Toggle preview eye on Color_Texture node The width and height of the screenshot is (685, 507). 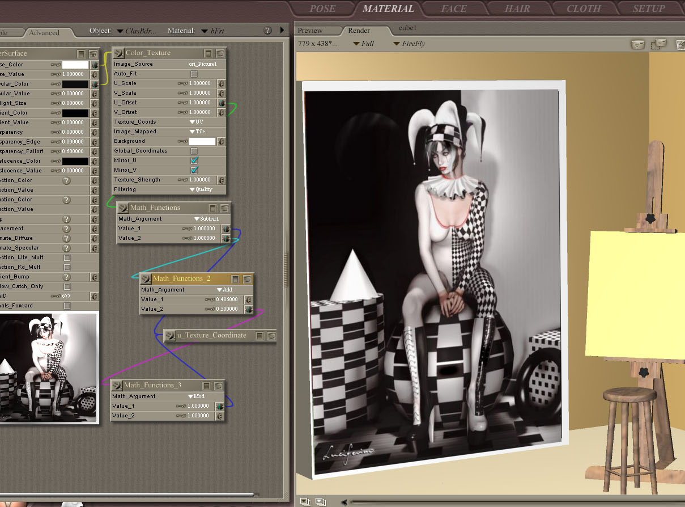pos(220,53)
